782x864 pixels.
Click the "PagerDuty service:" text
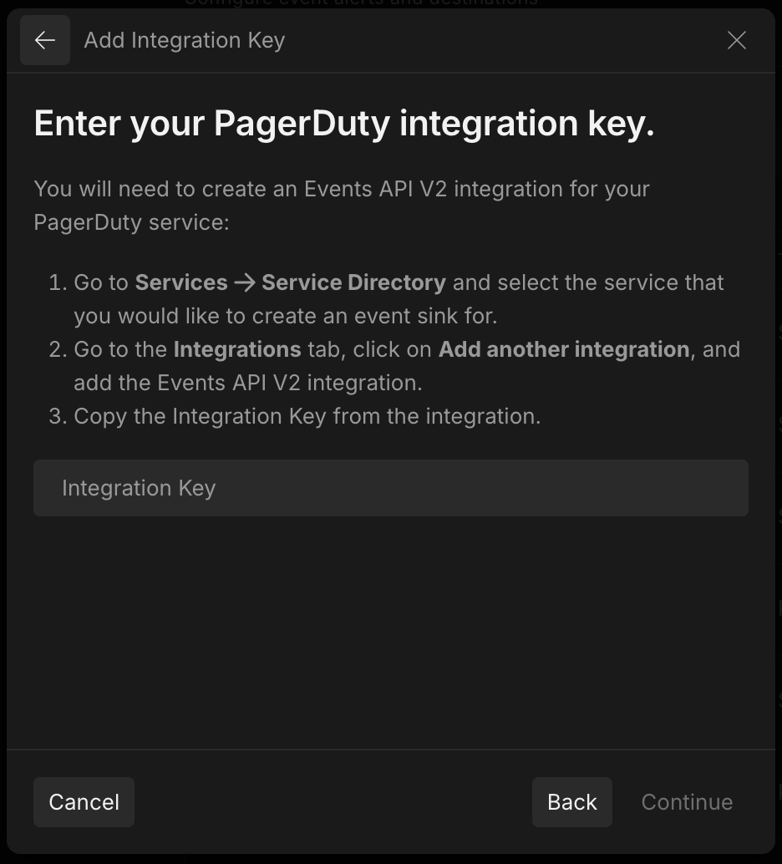(131, 222)
